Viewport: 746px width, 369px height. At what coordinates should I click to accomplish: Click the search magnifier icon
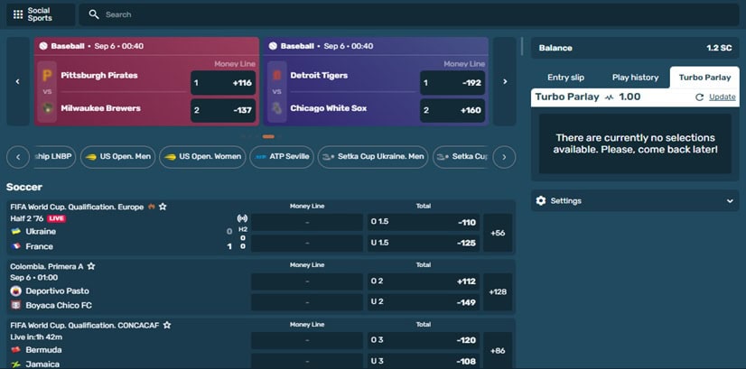coord(95,14)
